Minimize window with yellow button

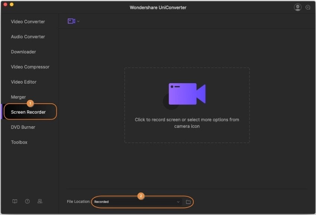coord(12,4)
